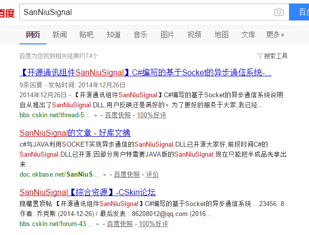Click the camera image-search icon

279,12
